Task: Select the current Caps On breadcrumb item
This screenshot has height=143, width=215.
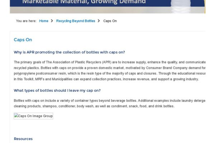Action: (x=110, y=21)
